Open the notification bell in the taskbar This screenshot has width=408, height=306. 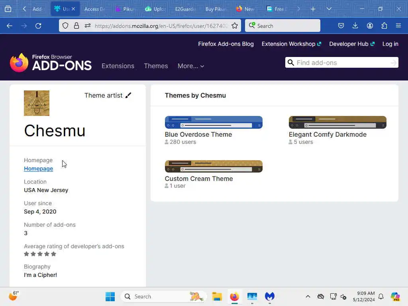tap(381, 296)
